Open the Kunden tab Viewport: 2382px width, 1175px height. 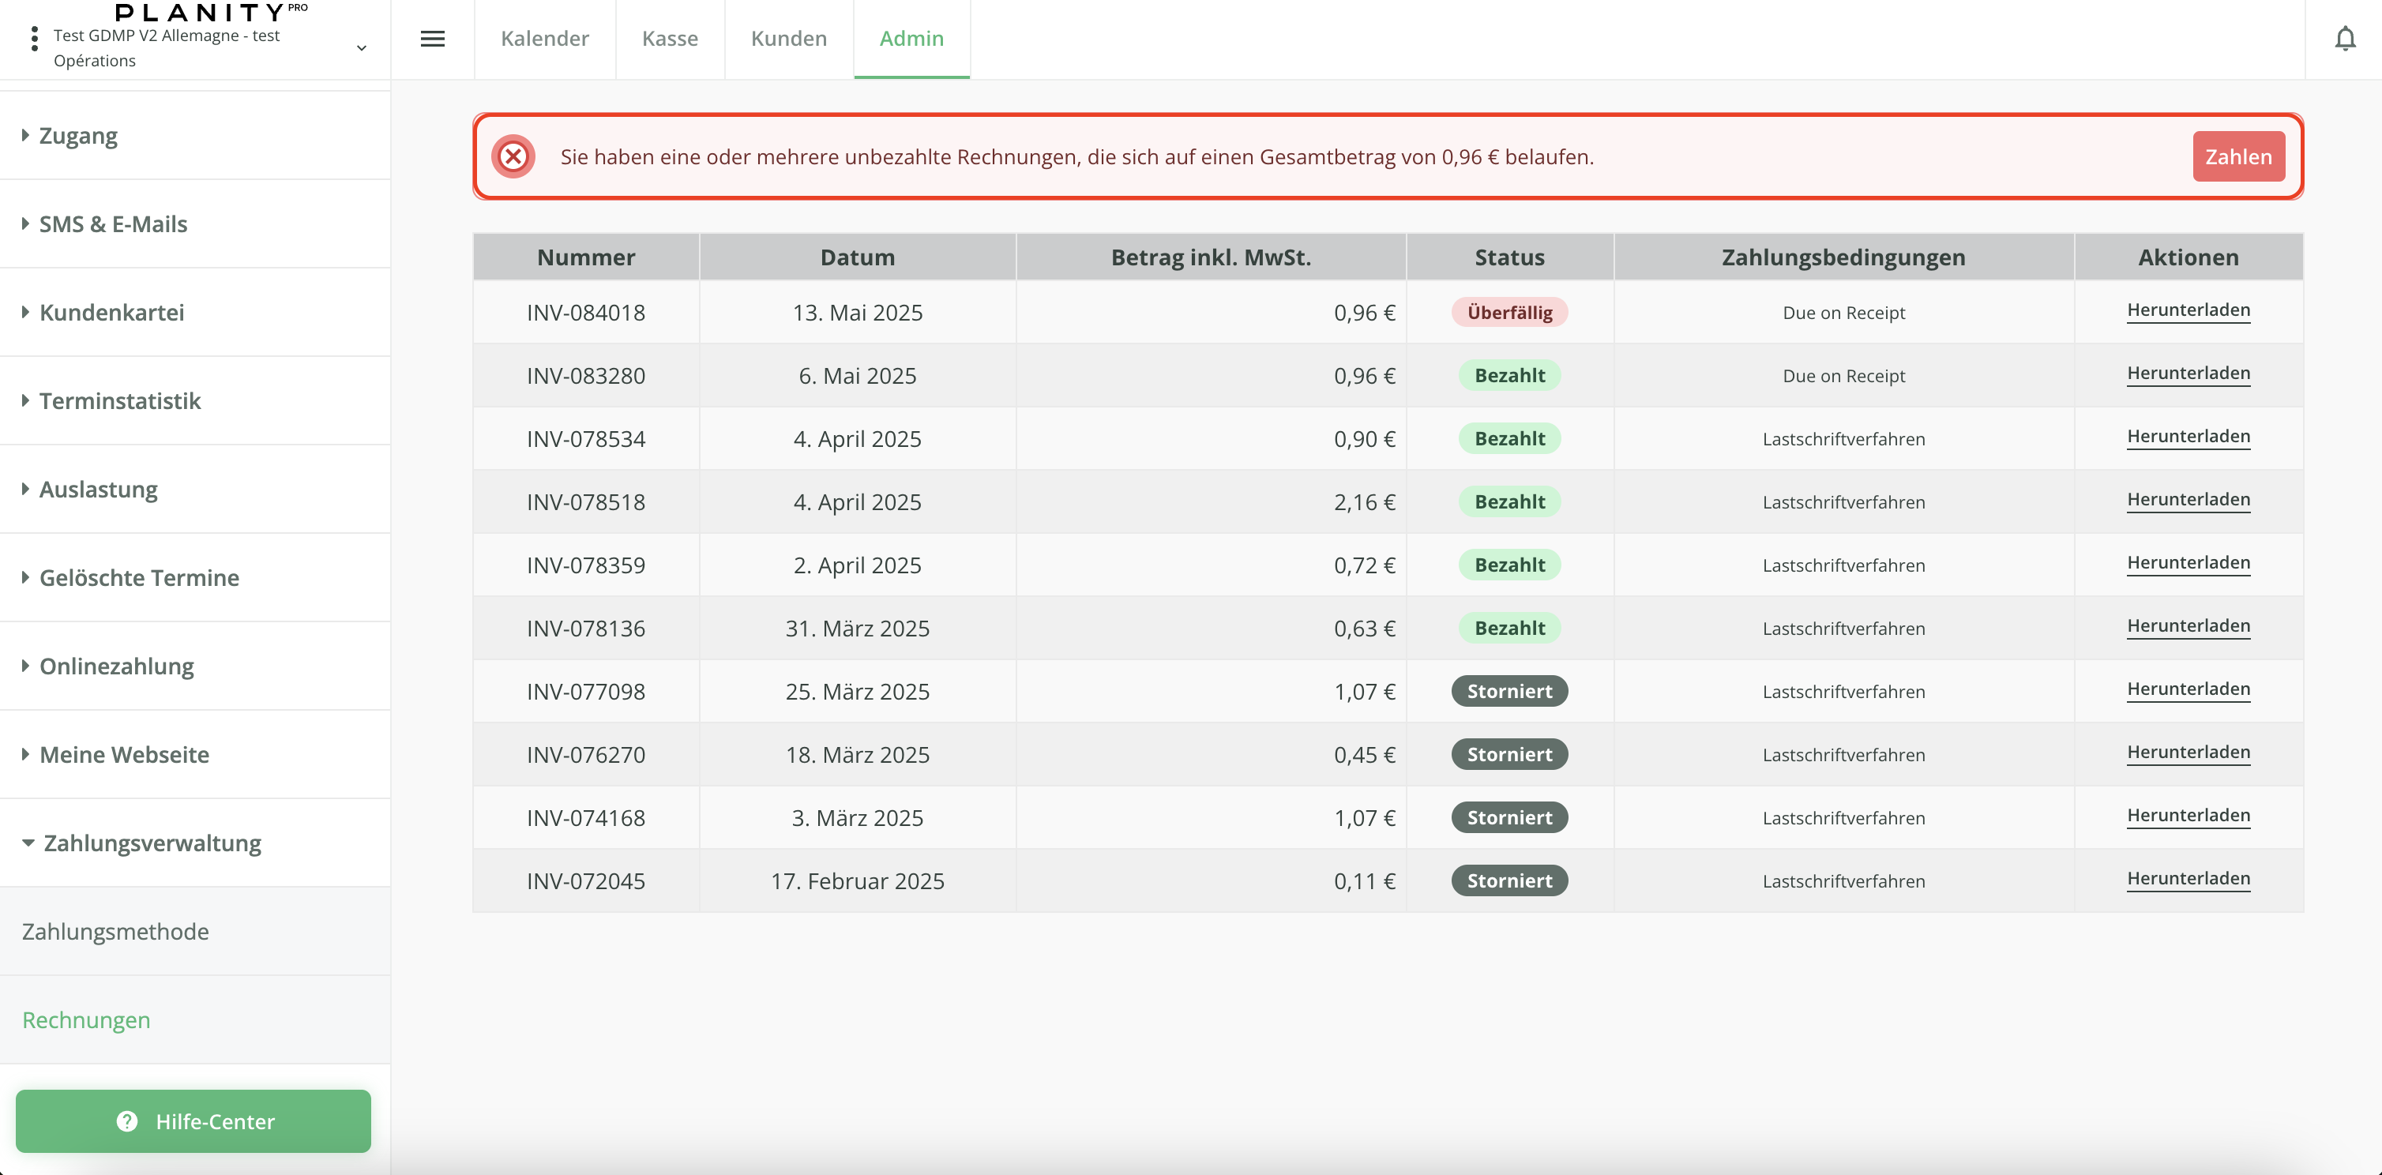[x=789, y=39]
